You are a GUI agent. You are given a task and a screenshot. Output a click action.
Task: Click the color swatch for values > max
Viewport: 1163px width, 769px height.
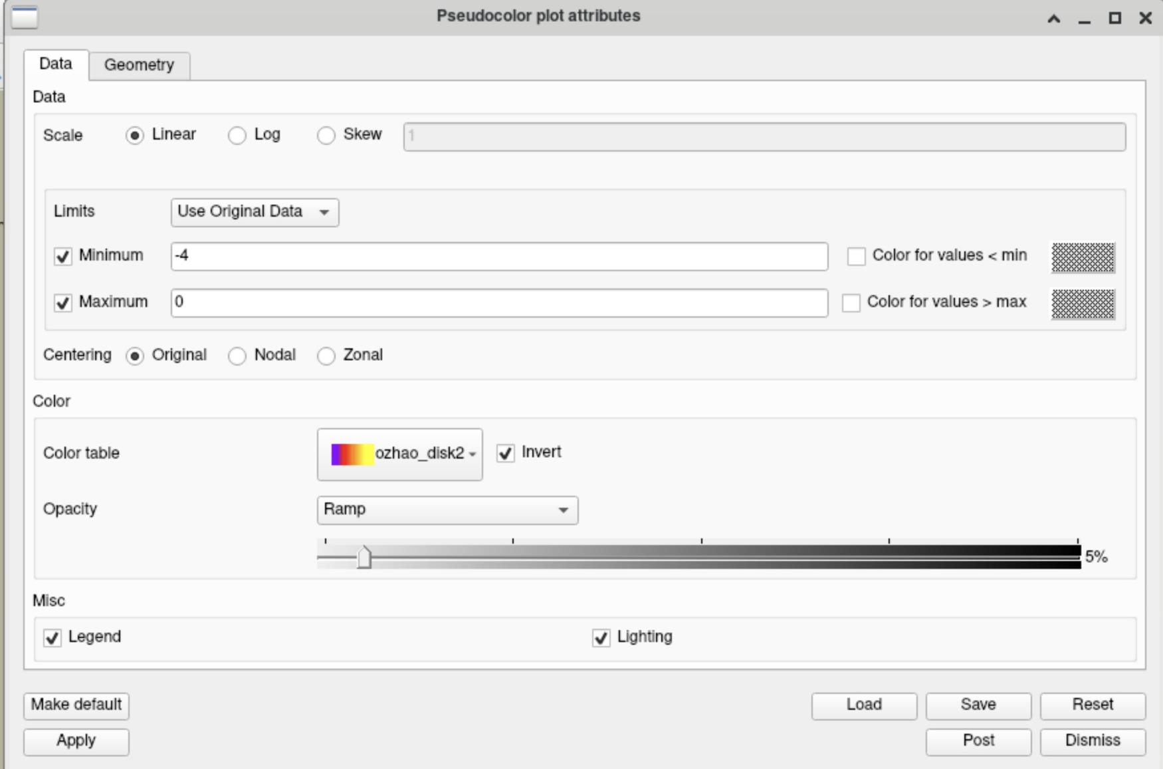tap(1082, 304)
